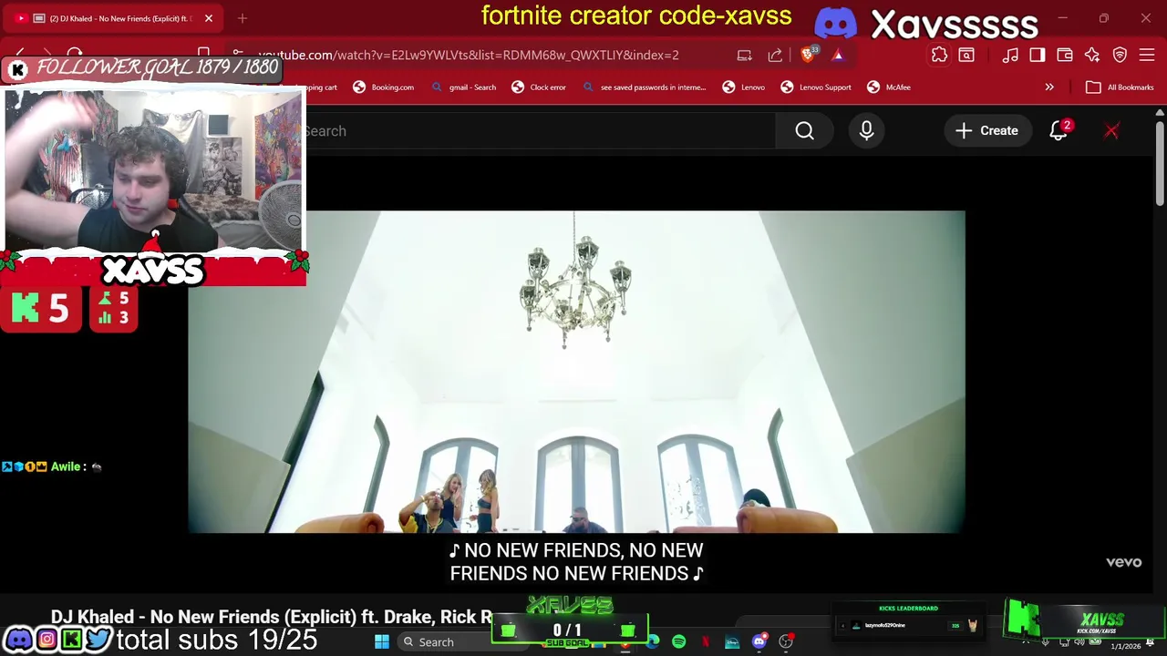Open the browser hamburger main menu
This screenshot has height=656, width=1167.
[x=1147, y=56]
